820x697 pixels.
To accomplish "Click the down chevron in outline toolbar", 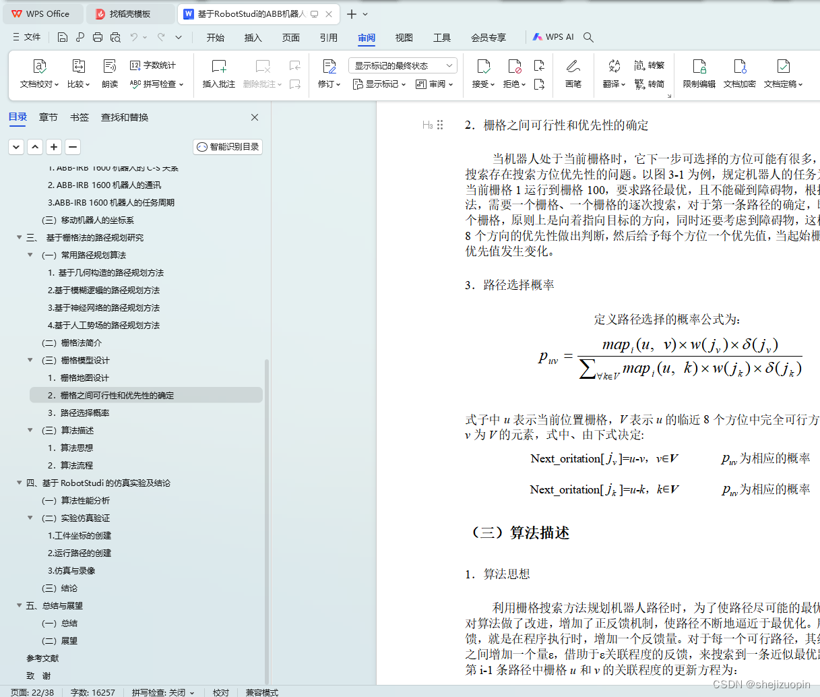I will pyautogui.click(x=16, y=147).
